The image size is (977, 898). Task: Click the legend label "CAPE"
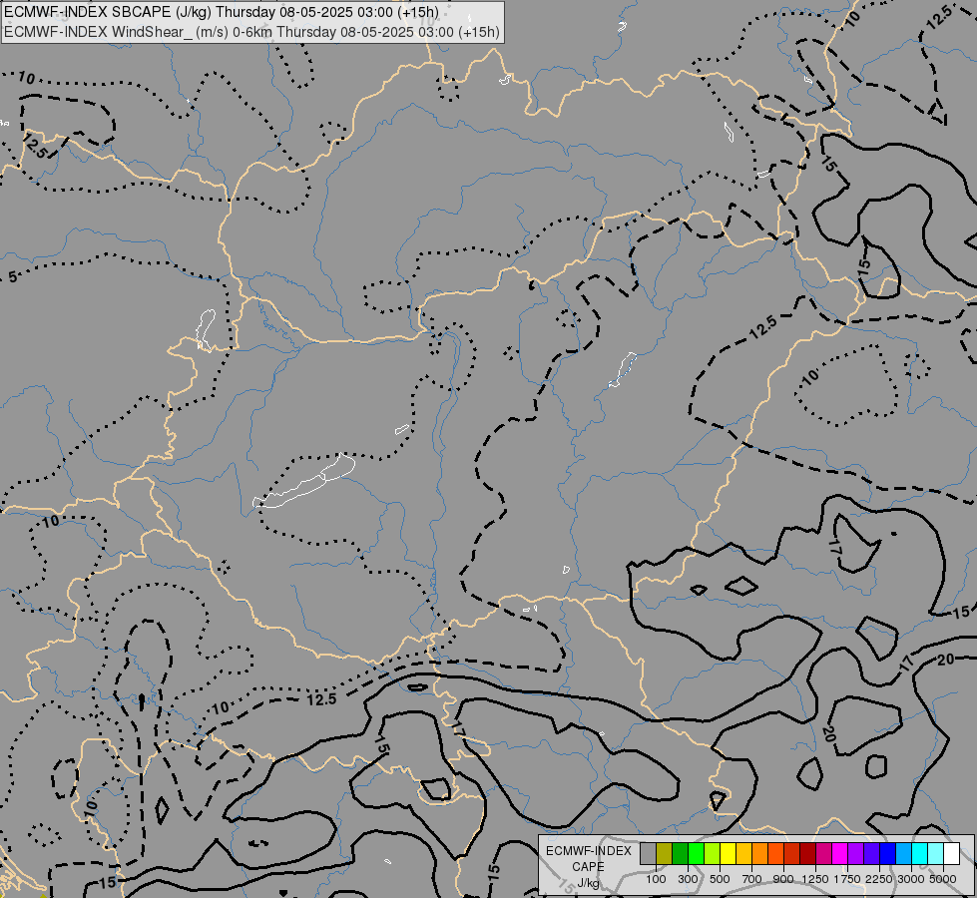coord(588,867)
